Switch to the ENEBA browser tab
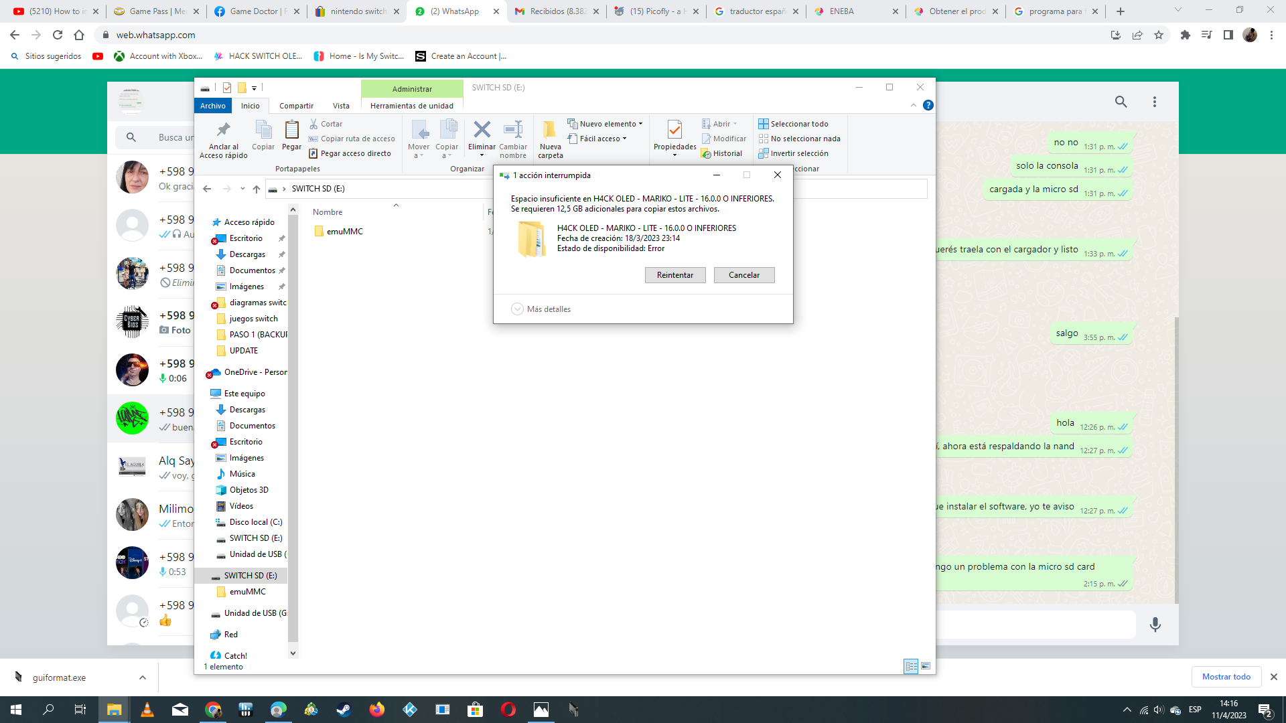Image resolution: width=1286 pixels, height=723 pixels. tap(857, 11)
